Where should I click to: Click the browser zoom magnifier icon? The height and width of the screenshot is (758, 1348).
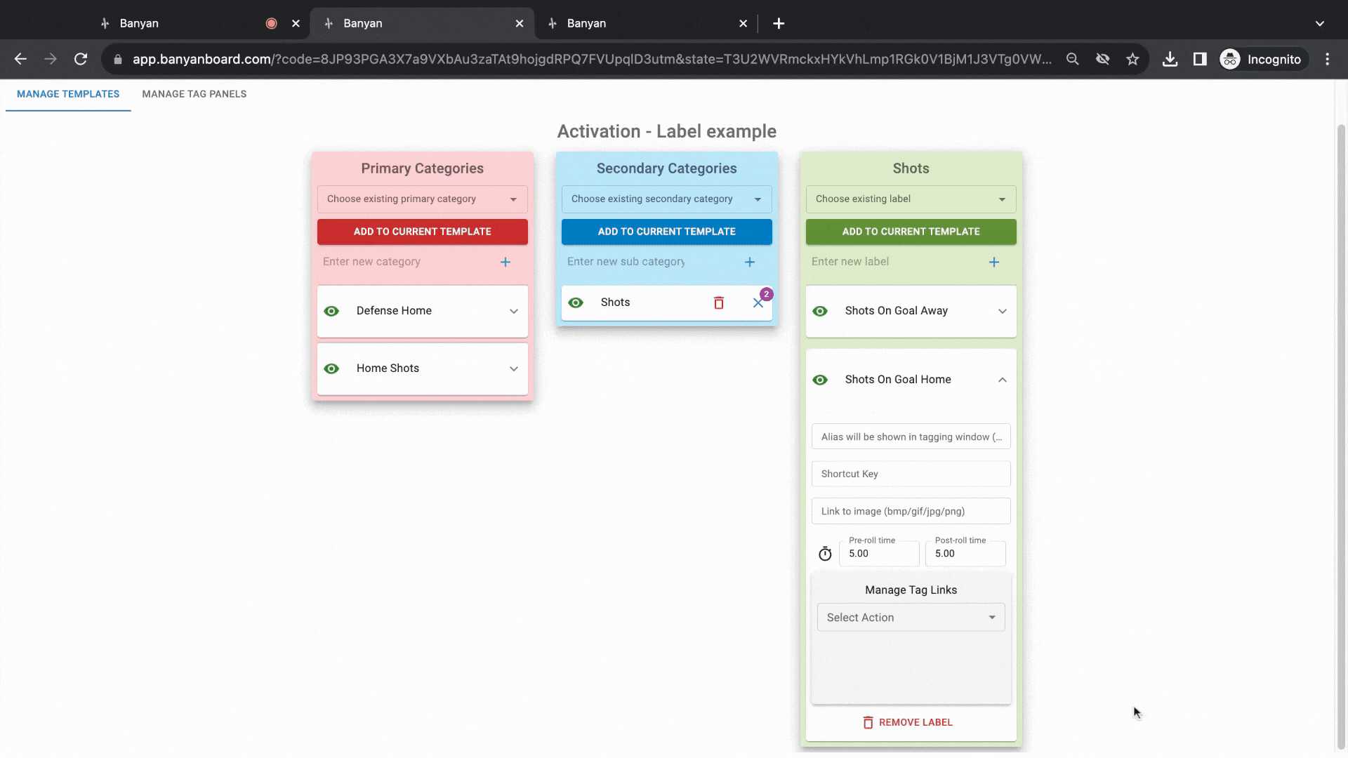click(1072, 60)
